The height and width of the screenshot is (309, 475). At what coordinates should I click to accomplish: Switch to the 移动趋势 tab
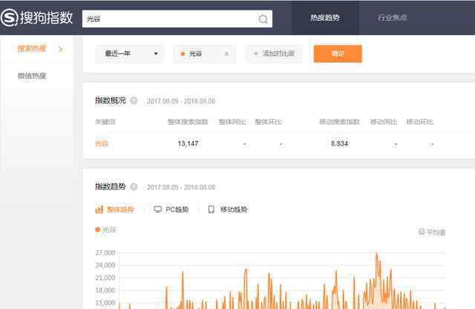[x=228, y=209]
